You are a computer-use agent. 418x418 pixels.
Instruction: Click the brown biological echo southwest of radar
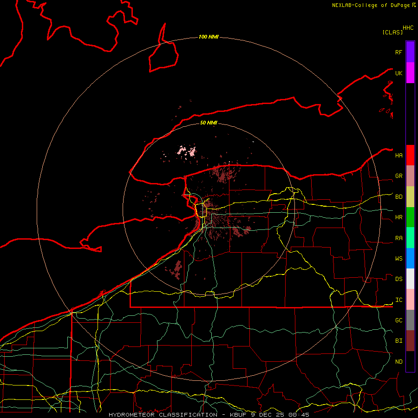coord(176,269)
